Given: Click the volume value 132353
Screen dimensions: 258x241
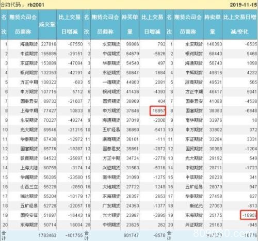Looking at the screenshot, I should (x=49, y=73).
